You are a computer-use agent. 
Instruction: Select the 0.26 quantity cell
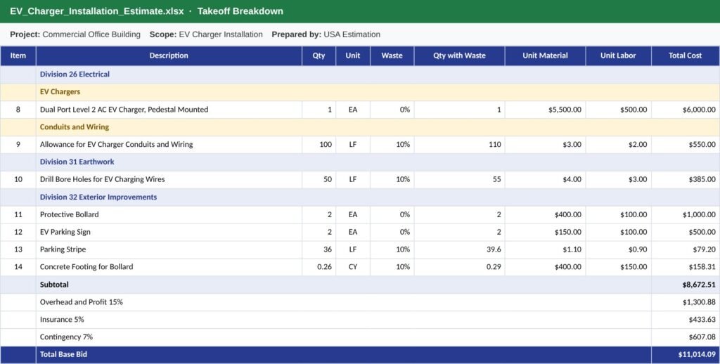click(319, 267)
